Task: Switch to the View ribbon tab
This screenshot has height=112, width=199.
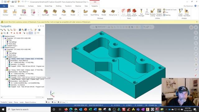Action: (86, 6)
